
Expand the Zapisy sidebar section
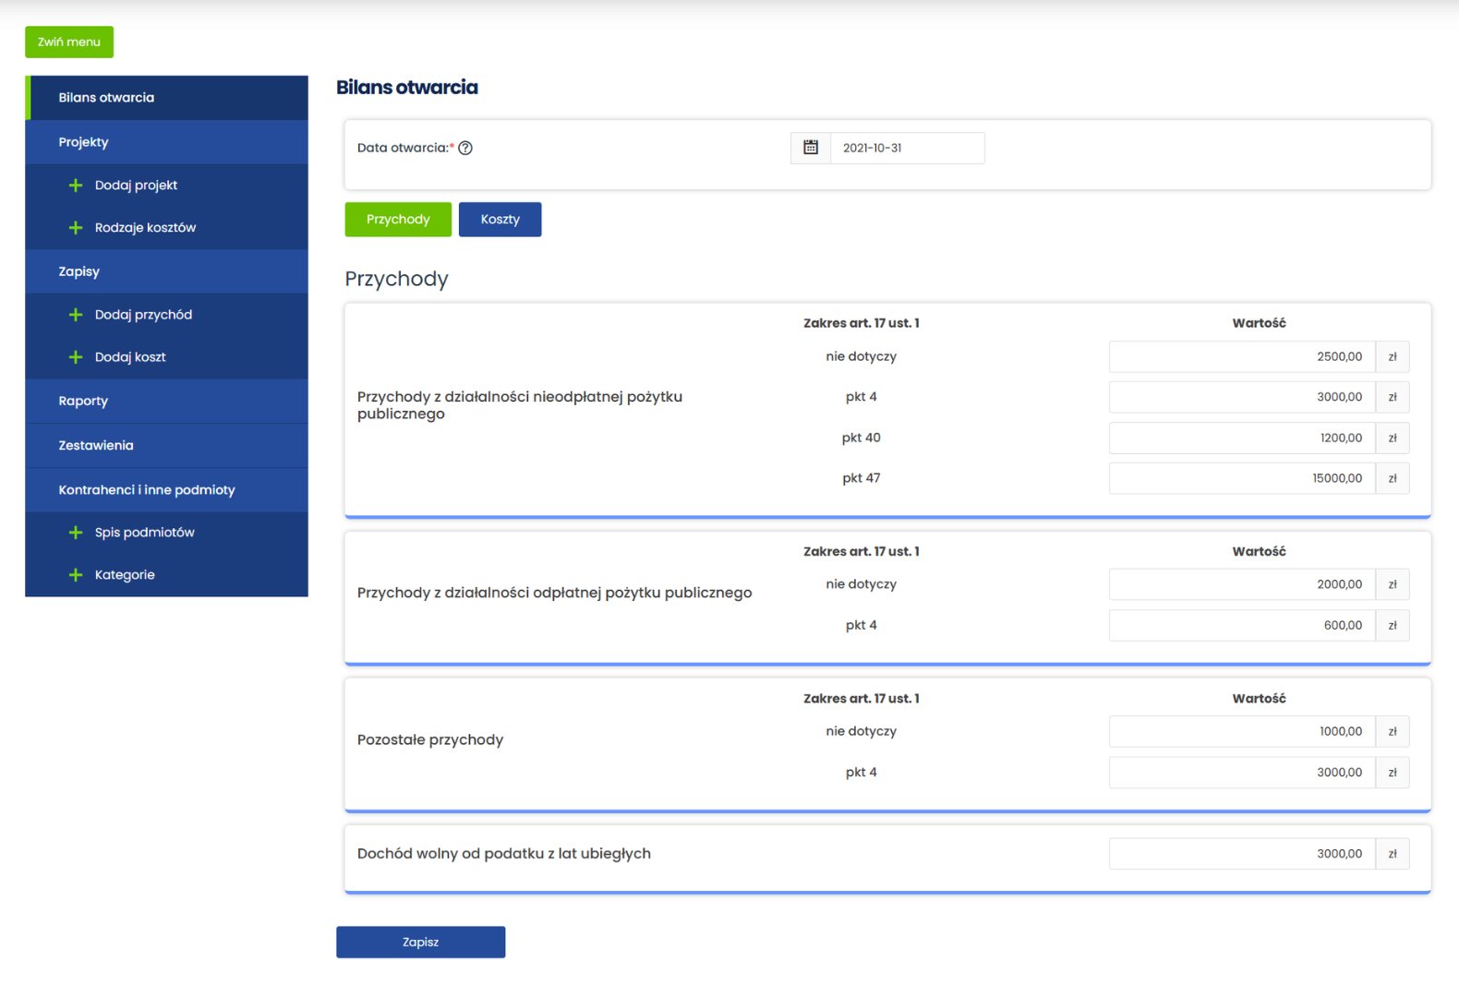point(78,271)
